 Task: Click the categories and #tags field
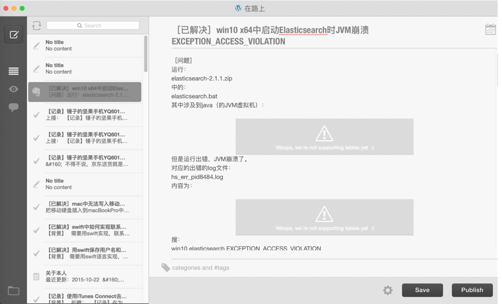point(200,268)
